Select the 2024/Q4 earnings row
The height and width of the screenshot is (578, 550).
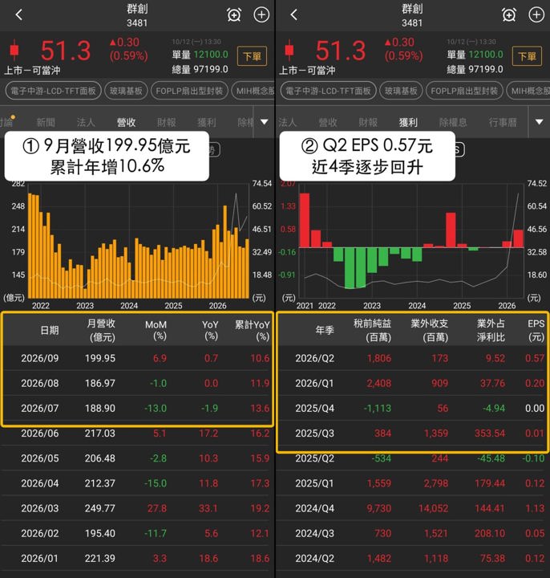coord(413,508)
